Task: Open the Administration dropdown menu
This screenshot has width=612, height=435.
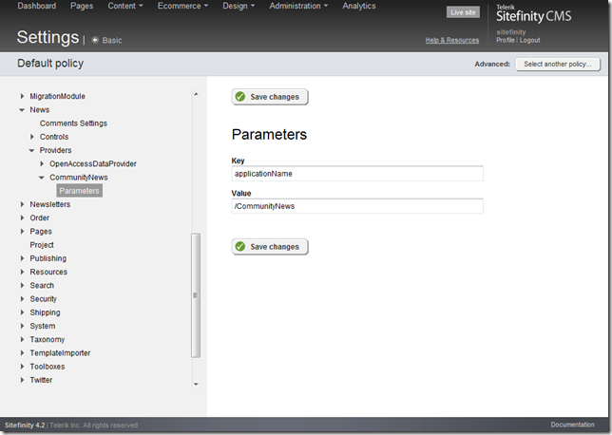Action: 298,6
